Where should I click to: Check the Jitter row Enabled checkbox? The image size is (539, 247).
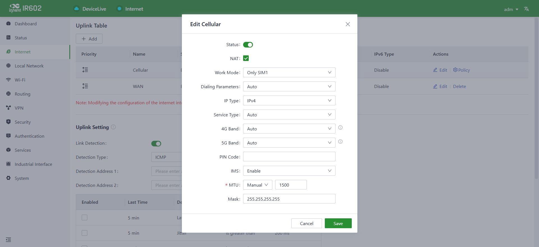(x=84, y=233)
